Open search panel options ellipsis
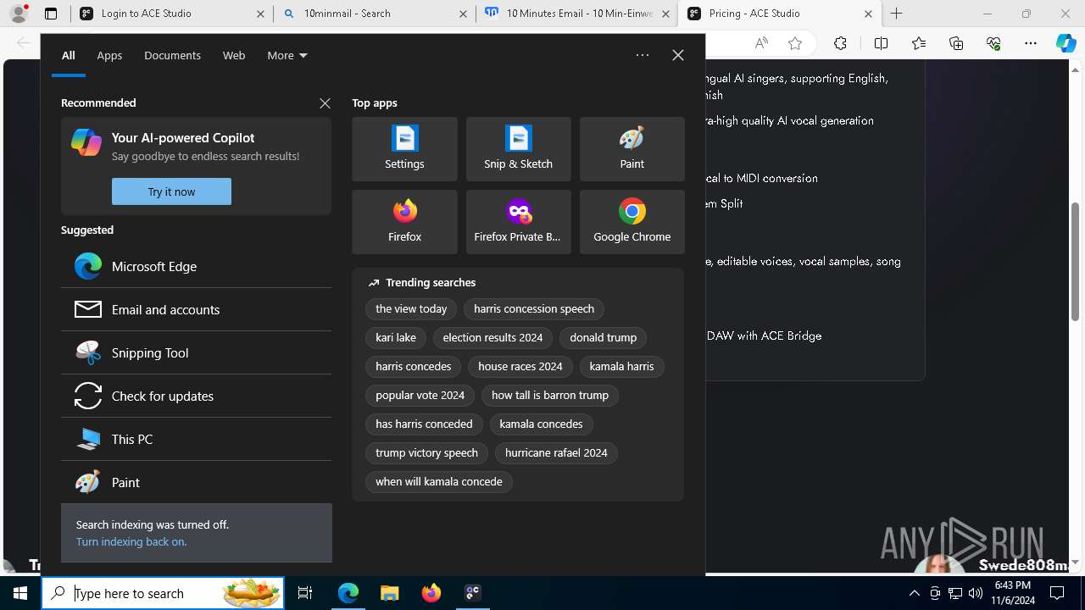The image size is (1085, 610). coord(643,55)
